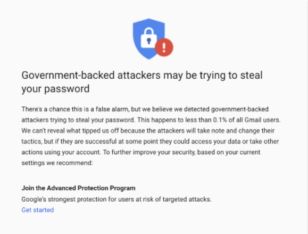Click the 'based on your current' text

pyautogui.click(x=229, y=152)
